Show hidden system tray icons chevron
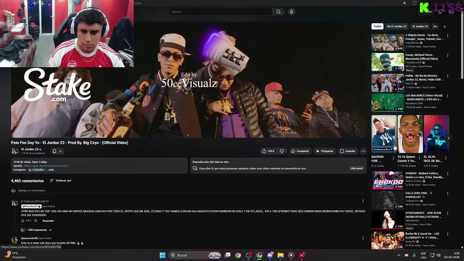 point(399,255)
